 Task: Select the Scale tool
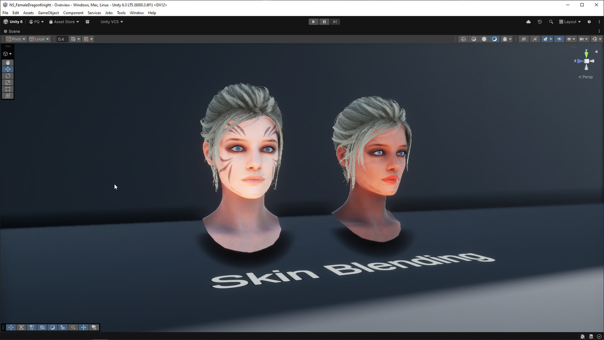pyautogui.click(x=8, y=82)
